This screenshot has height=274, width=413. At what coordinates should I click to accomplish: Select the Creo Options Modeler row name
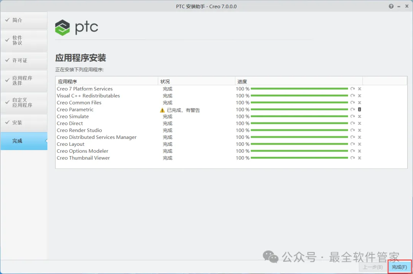click(x=83, y=151)
